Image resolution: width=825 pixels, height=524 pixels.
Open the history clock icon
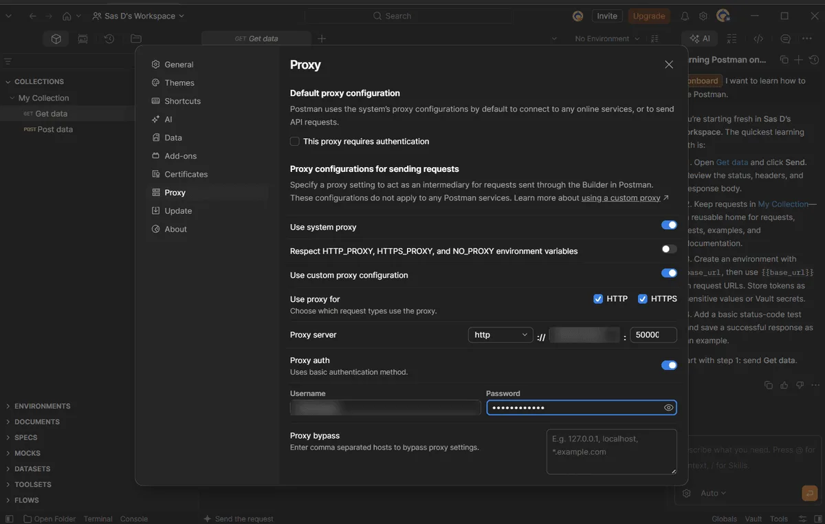[x=109, y=39]
